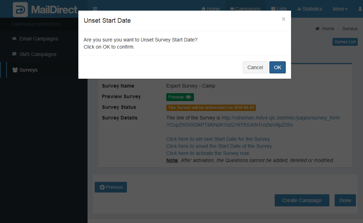Toggle the hamburger sidebar menu icon
This screenshot has width=363, height=223.
95,9
